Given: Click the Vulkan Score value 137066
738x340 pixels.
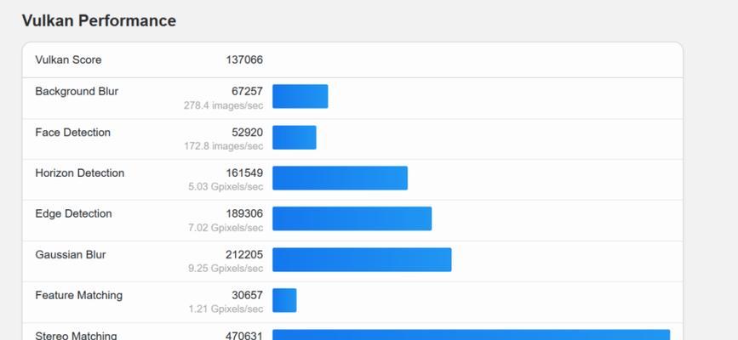Looking at the screenshot, I should 244,59.
